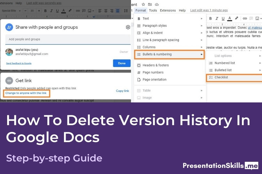The height and width of the screenshot is (174, 262).
Task: Open the Special Elite font dropdown
Action: click(11, 11)
